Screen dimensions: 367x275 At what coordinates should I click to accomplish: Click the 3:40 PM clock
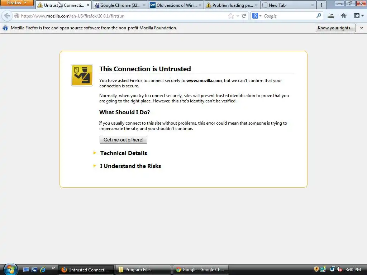coord(353,270)
